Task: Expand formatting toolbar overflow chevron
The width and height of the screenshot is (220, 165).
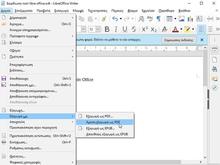Action: 218,29
